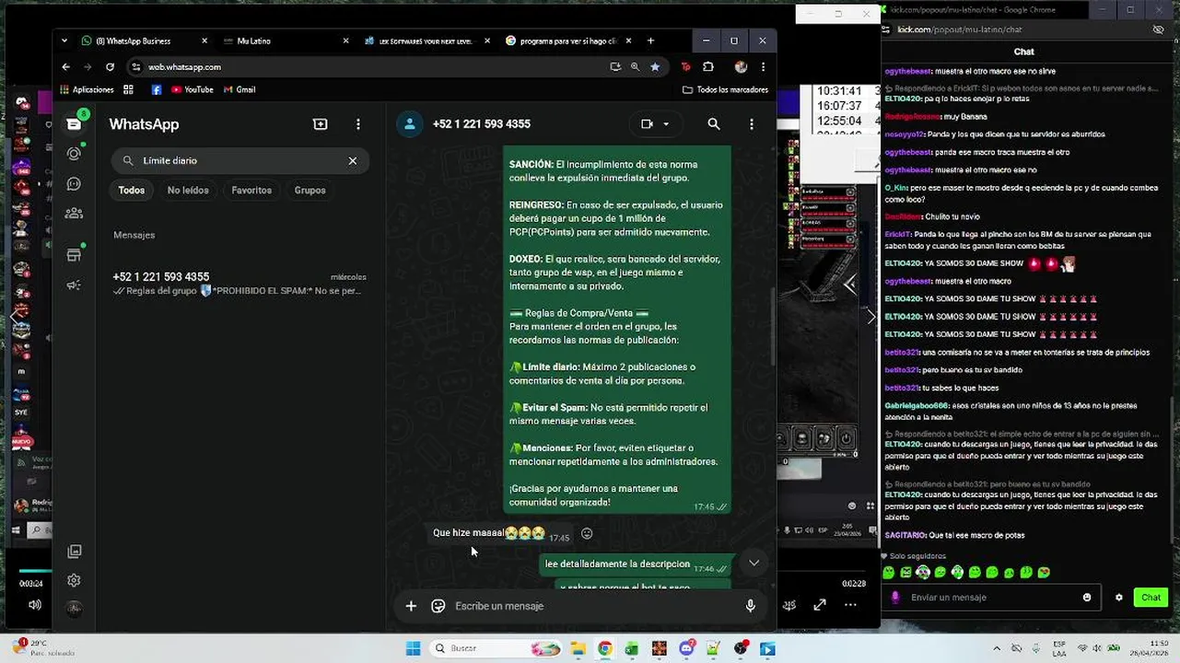Image resolution: width=1180 pixels, height=663 pixels.
Task: Switch to 'programa para ver si hago clic' tab
Action: pyautogui.click(x=567, y=41)
